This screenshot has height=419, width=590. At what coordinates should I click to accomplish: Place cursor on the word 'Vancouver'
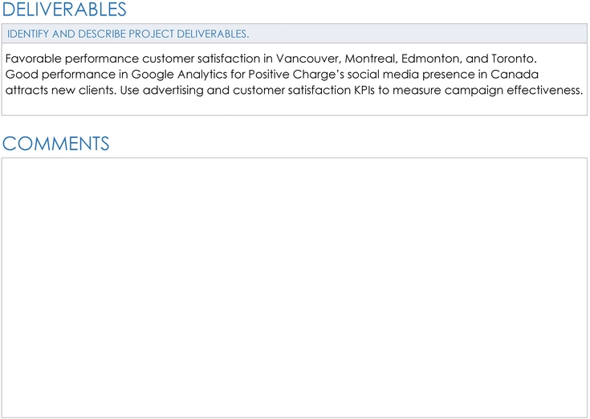point(308,59)
